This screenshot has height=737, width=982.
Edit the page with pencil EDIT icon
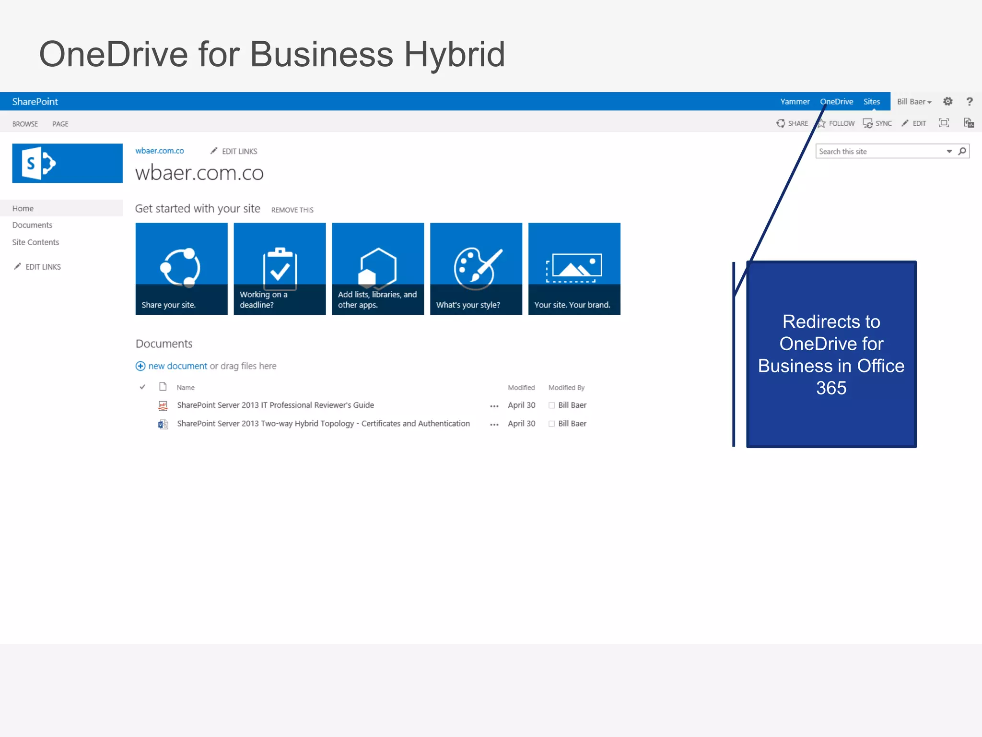point(913,123)
